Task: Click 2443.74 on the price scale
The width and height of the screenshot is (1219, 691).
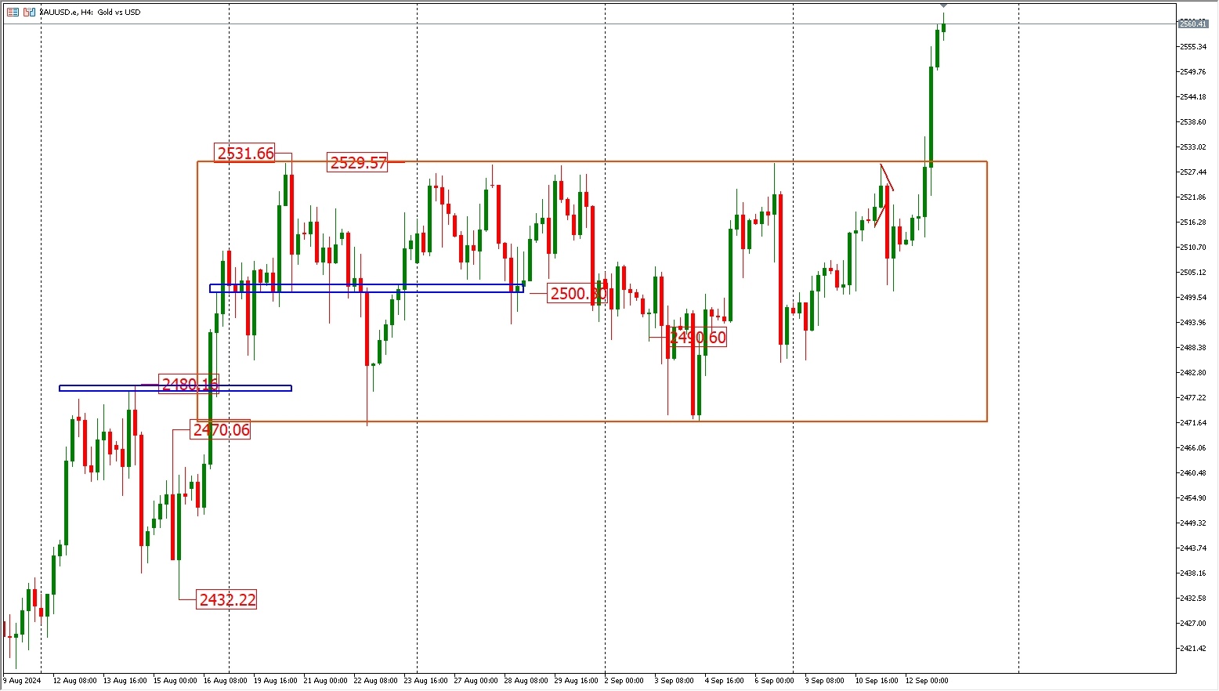Action: click(1192, 548)
